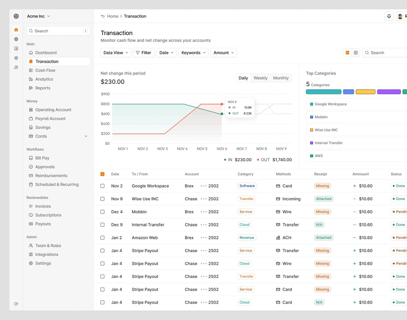Click the Filter button
The width and height of the screenshot is (407, 320).
[x=144, y=53]
